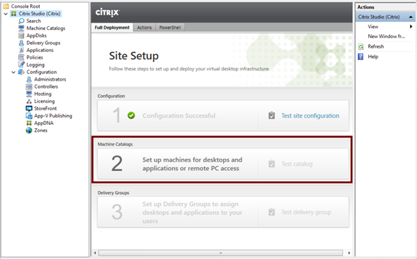
Task: Open the View submenu arrow
Action: point(411,27)
